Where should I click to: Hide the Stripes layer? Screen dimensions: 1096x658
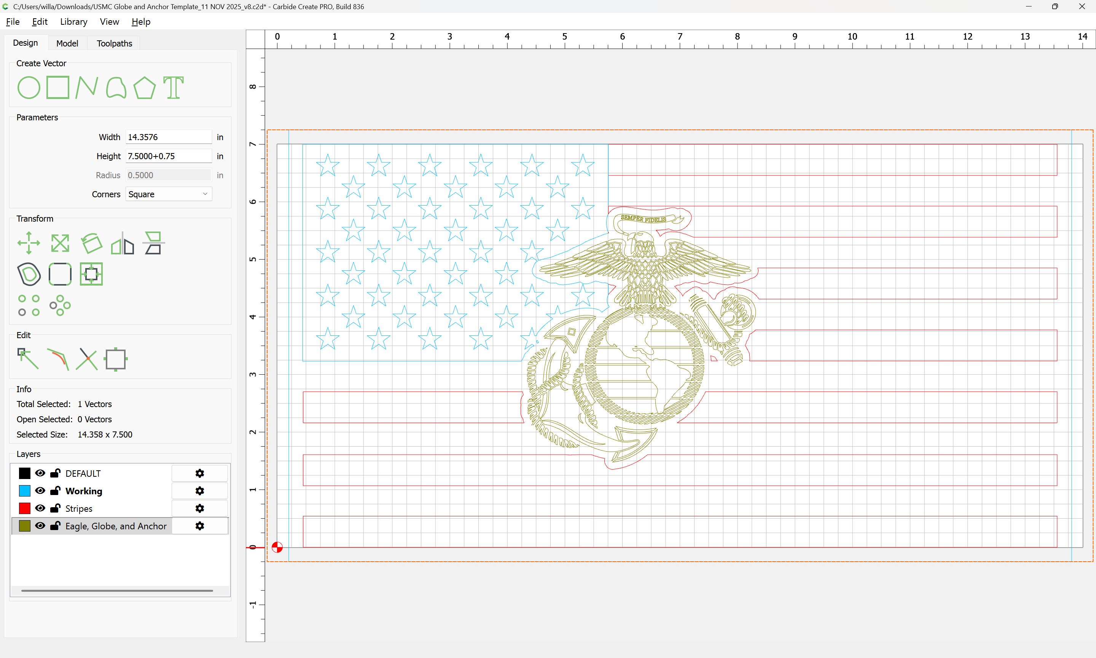pos(40,508)
